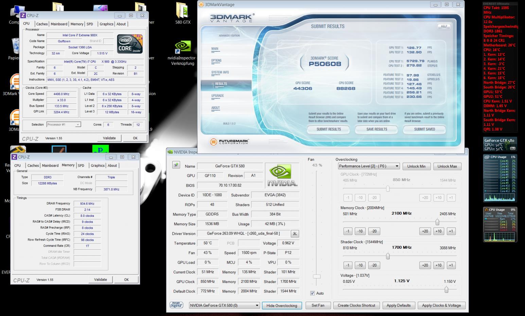Screen dimensions: 525x316
Task: Click the DRAM Frequency 934.6 MHz value
Action: click(87, 204)
